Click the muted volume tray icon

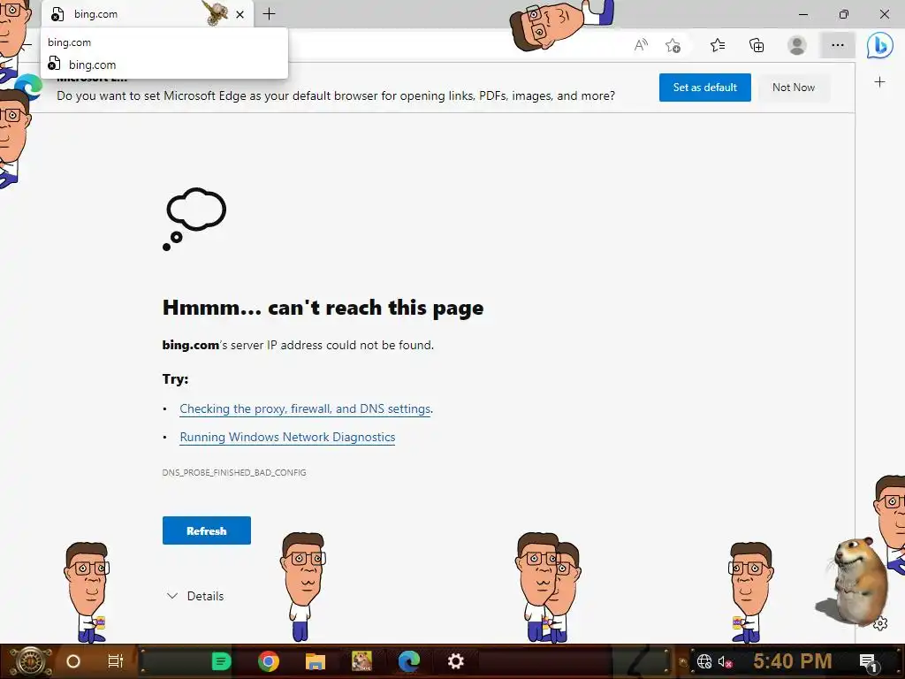click(x=725, y=661)
